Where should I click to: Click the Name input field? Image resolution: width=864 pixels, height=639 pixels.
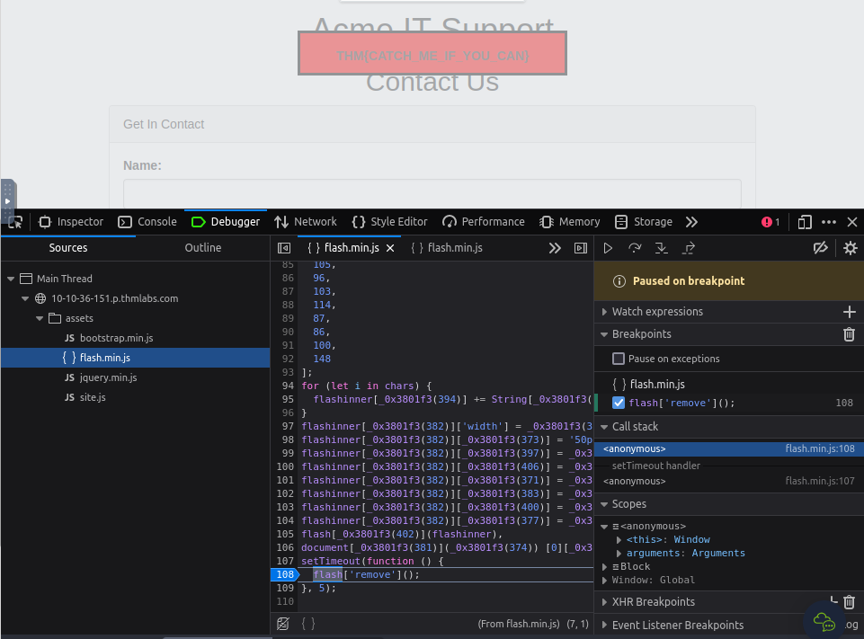[432, 193]
